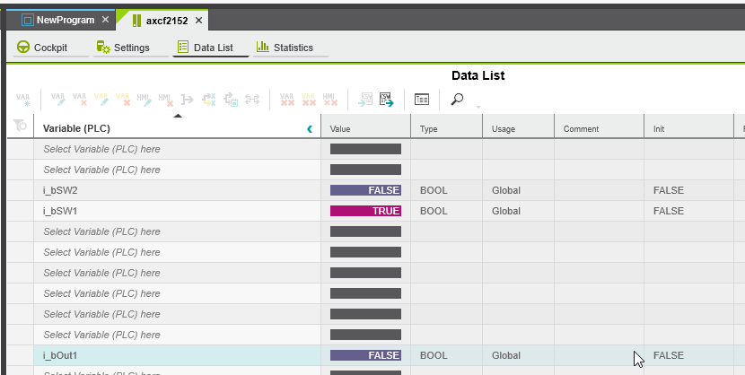745x375 pixels.
Task: Click the Settings gear icon
Action: (x=103, y=47)
